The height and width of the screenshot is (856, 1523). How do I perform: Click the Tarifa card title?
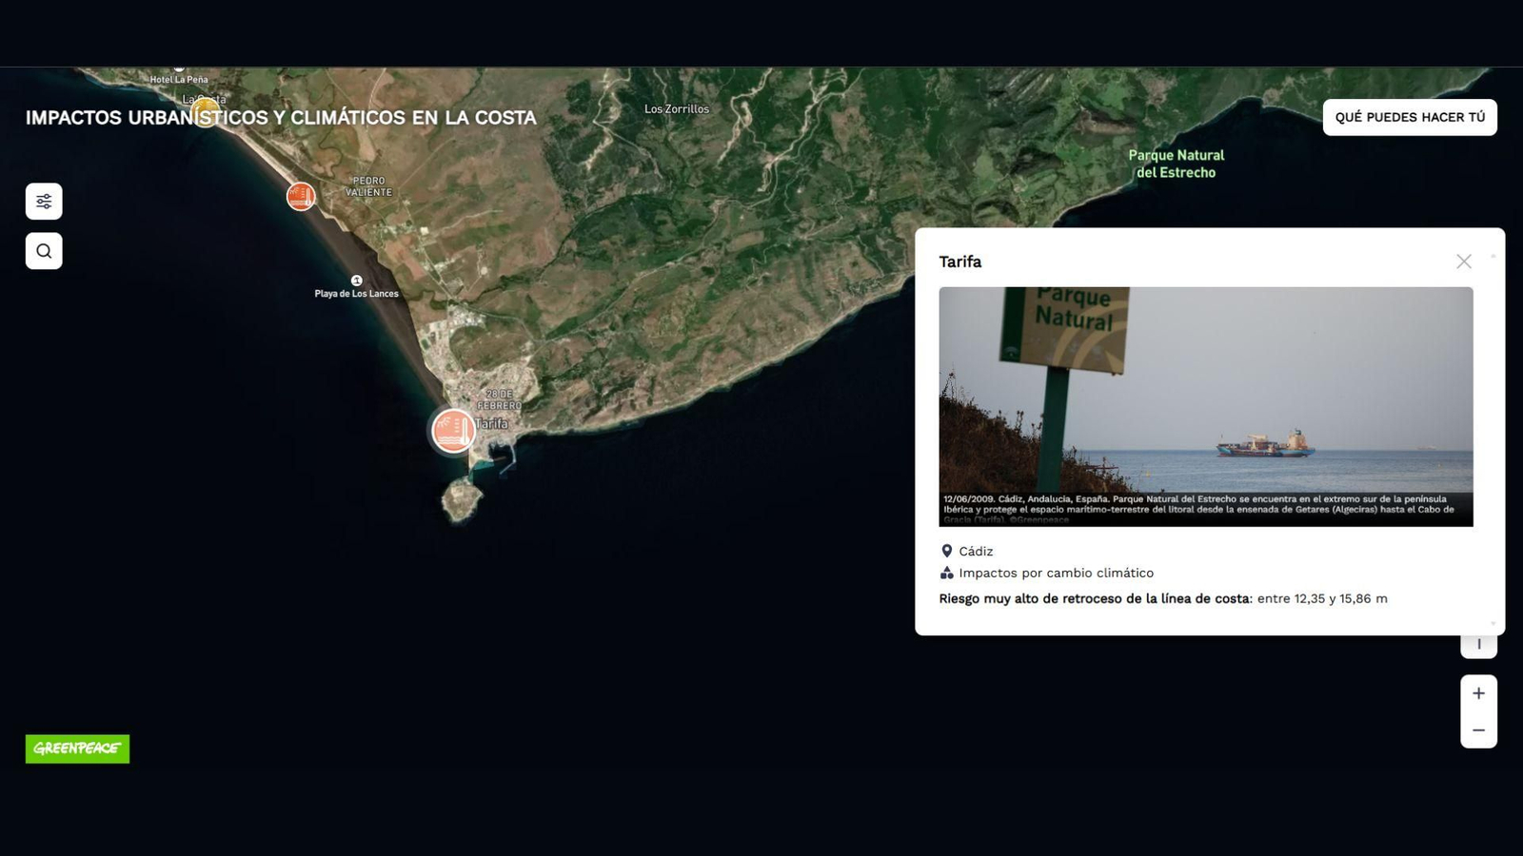[960, 262]
